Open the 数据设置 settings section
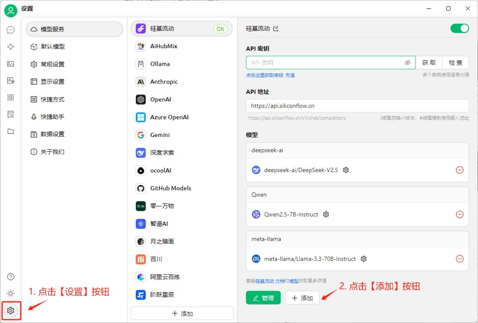This screenshot has height=323, width=478. click(x=74, y=134)
